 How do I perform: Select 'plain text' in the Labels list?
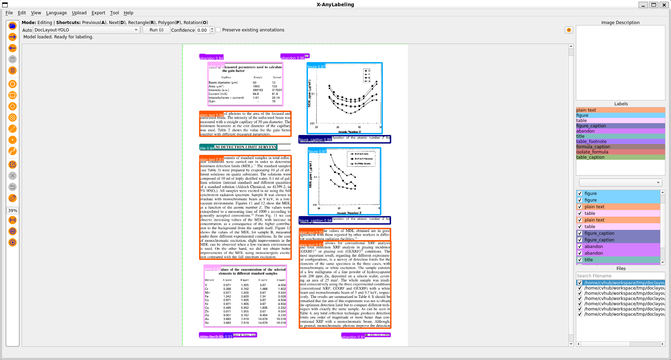[621, 110]
